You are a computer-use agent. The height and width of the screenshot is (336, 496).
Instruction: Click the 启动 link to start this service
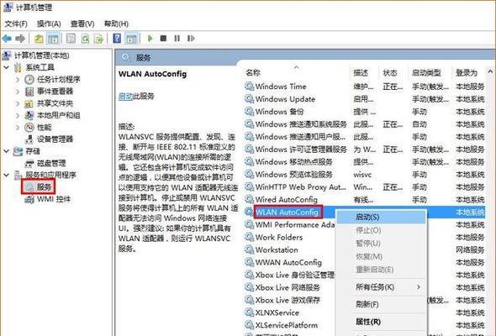point(125,96)
